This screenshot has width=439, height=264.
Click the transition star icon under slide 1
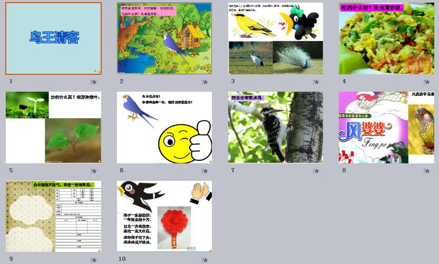tap(94, 82)
